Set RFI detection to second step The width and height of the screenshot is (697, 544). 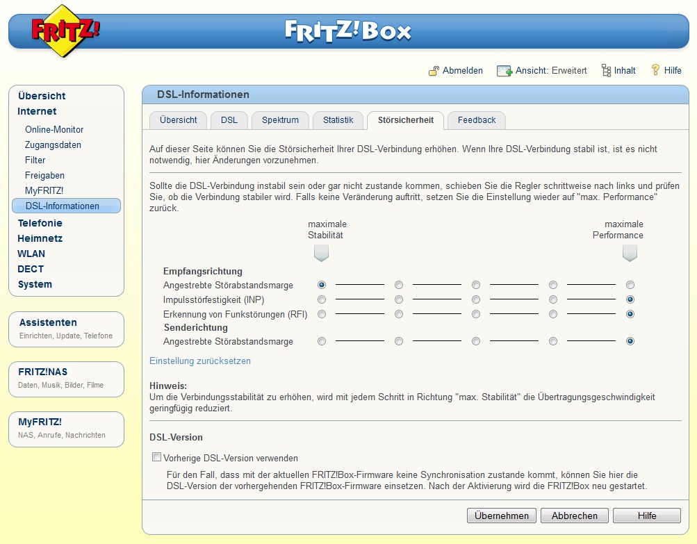coord(399,314)
